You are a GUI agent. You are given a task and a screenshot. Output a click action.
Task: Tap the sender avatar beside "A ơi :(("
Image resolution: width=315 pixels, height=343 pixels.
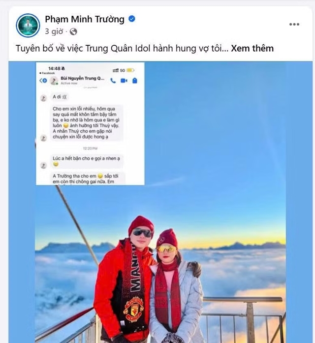pos(43,98)
